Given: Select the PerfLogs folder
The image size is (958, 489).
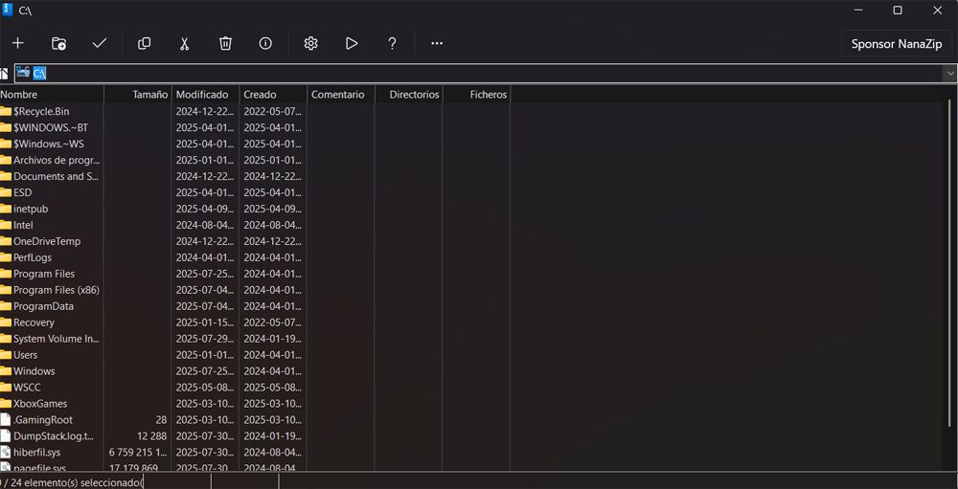Looking at the screenshot, I should 33,257.
